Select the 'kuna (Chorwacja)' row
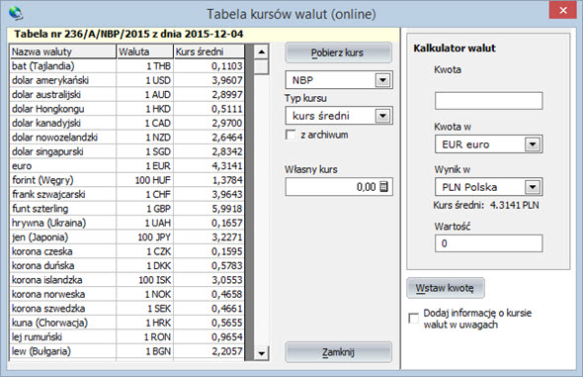 (x=126, y=323)
